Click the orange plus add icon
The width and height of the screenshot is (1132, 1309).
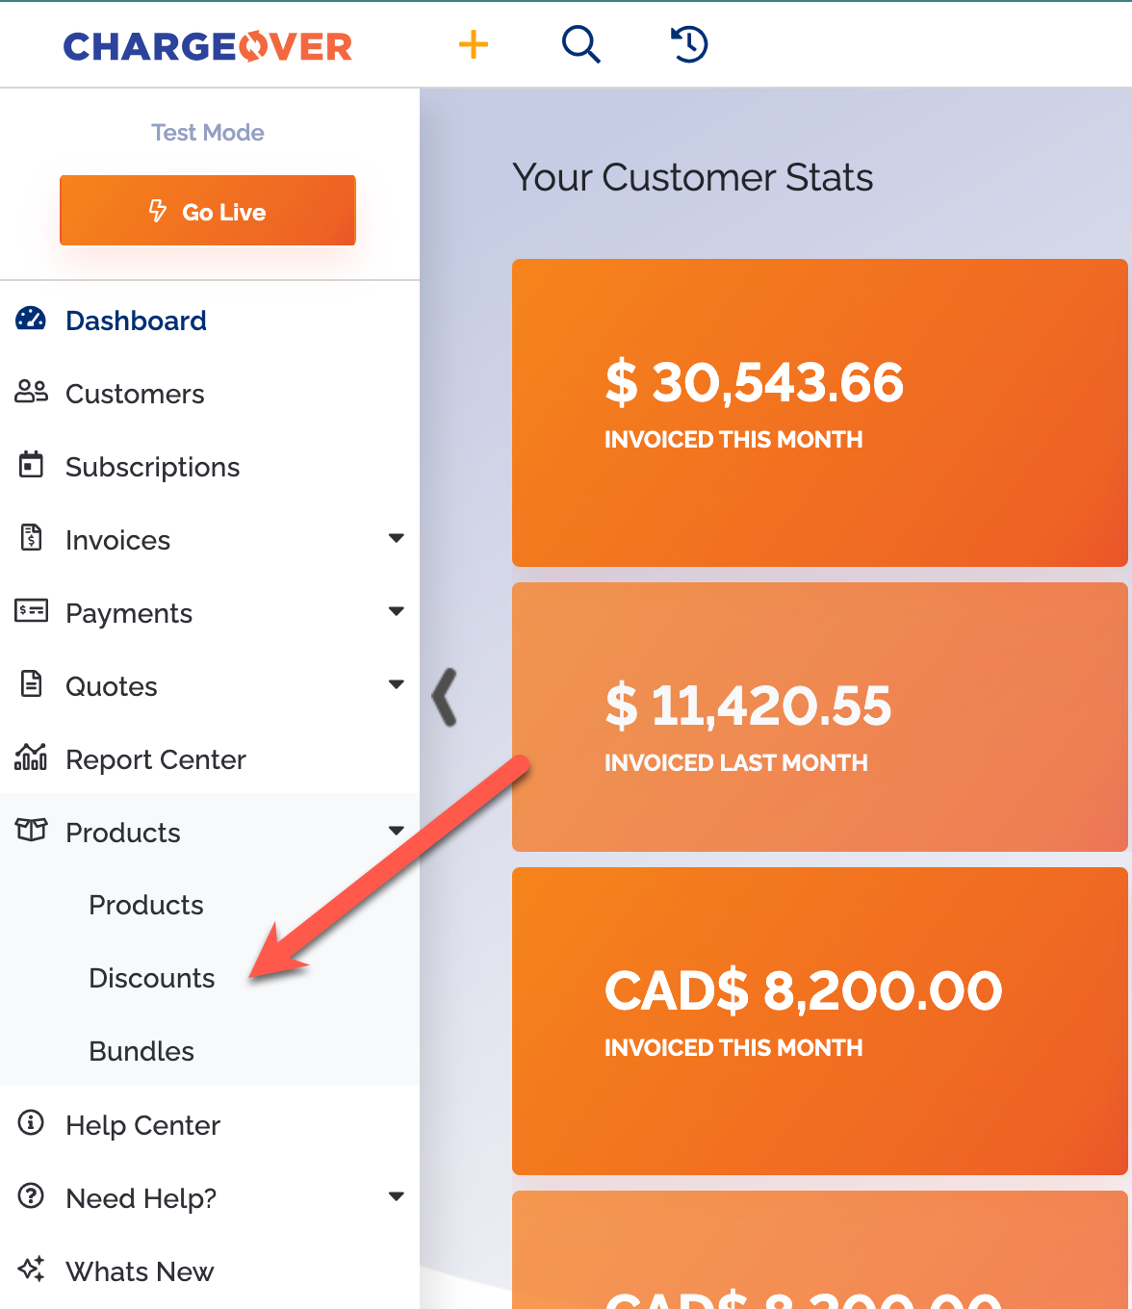(473, 44)
